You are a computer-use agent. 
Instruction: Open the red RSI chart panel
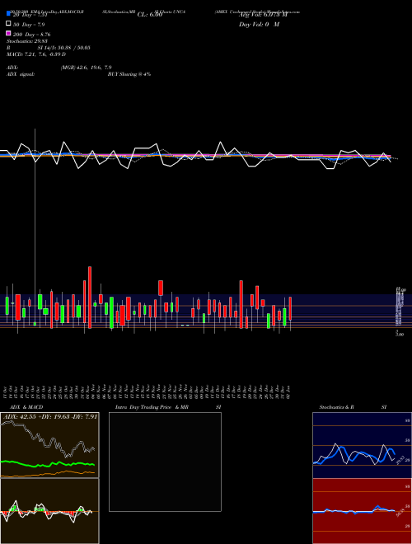362,511
